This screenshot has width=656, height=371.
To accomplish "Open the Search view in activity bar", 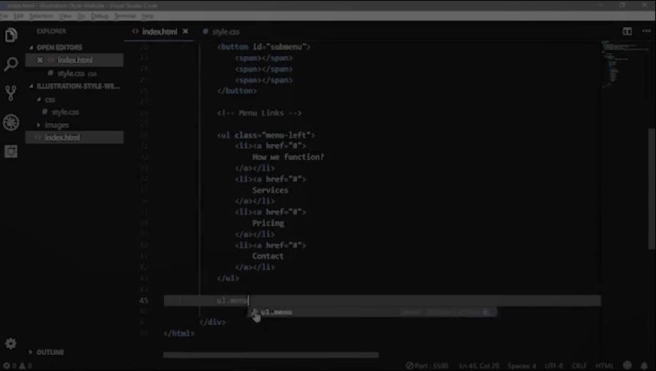I will 11,65.
